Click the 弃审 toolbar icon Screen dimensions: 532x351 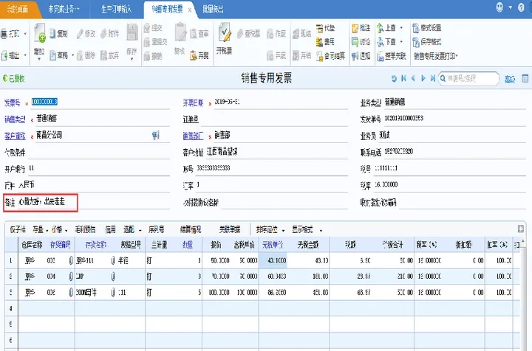coord(199,55)
